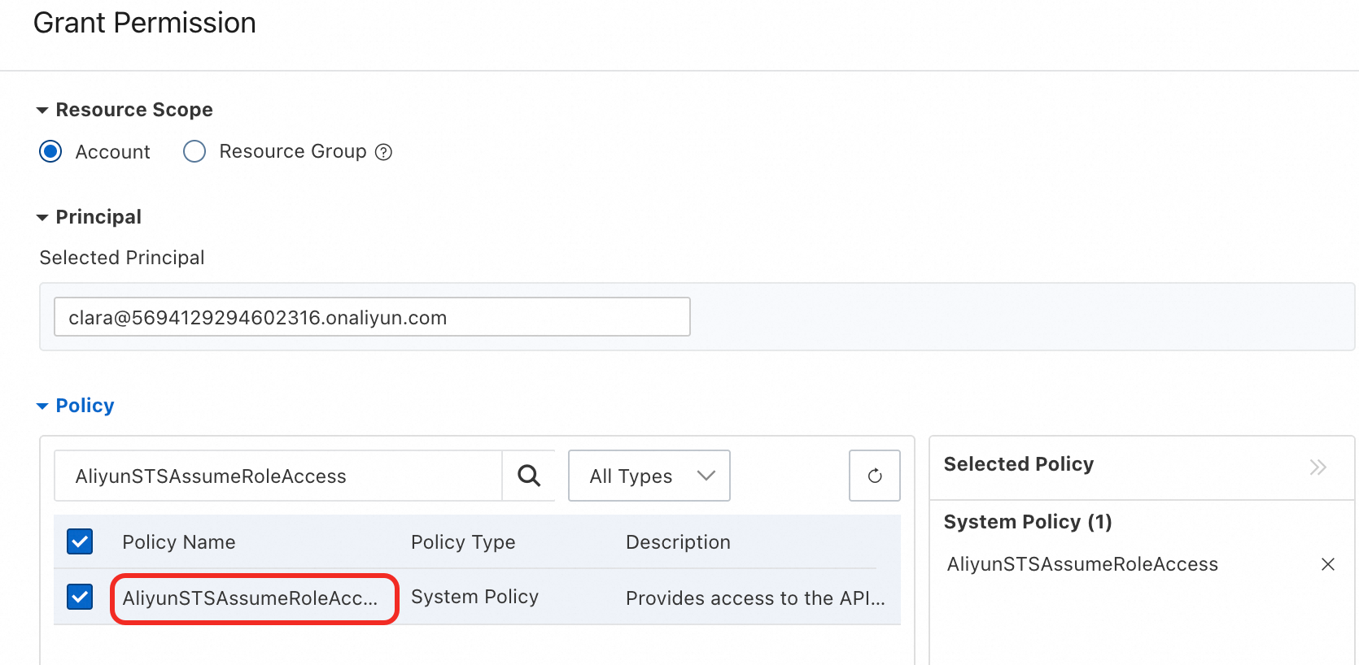Click the AliyunSTSAssumeRoleAcc... policy name link
Screen dimensions: 1359x665
pyautogui.click(x=250, y=598)
